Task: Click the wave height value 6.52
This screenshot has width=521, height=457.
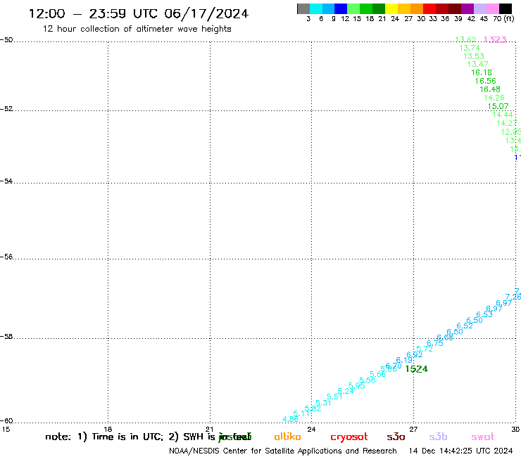Action: click(x=465, y=326)
